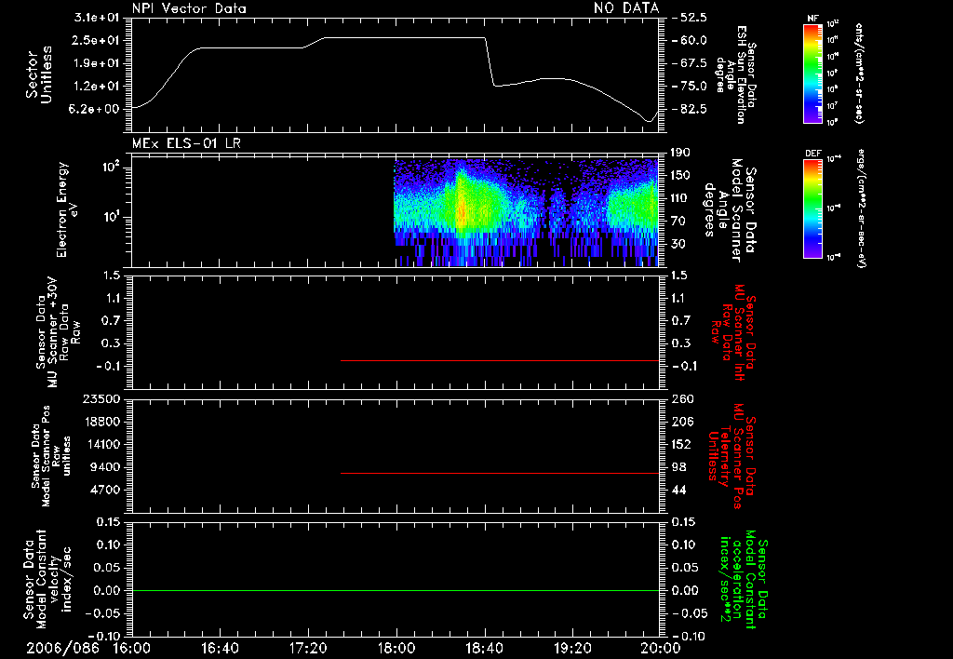This screenshot has height=659, width=953.
Task: Select the 'NPI Vector Data' panel title
Action: point(189,8)
